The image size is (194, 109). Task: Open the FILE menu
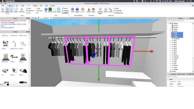coord(3,6)
